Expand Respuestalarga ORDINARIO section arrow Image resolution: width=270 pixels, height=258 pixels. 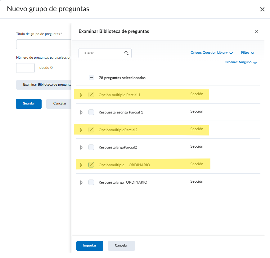point(81,182)
